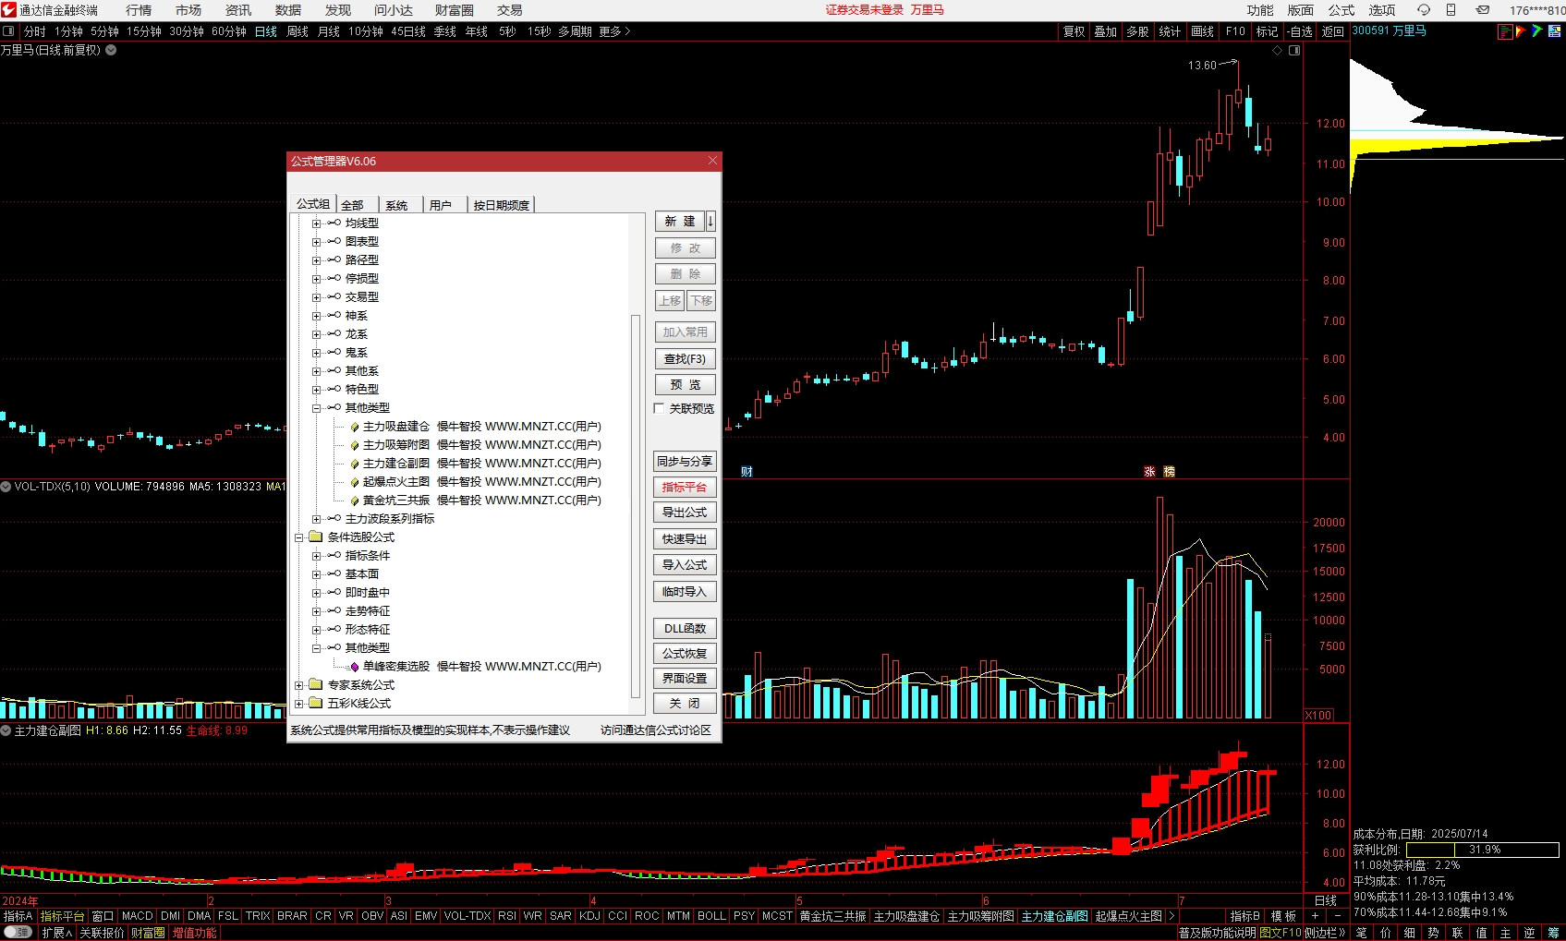Switch to the 周线 period tab
The width and height of the screenshot is (1566, 941).
297,31
